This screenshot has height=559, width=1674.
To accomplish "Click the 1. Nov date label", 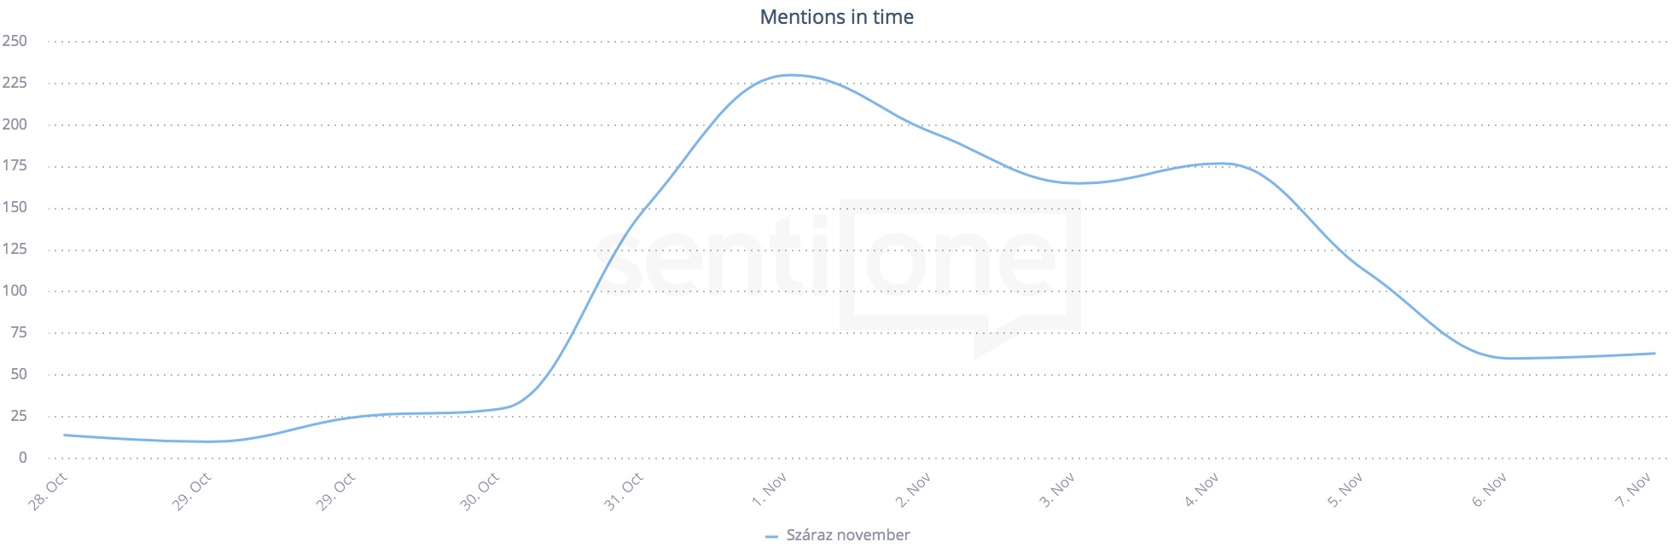I will pos(769,490).
